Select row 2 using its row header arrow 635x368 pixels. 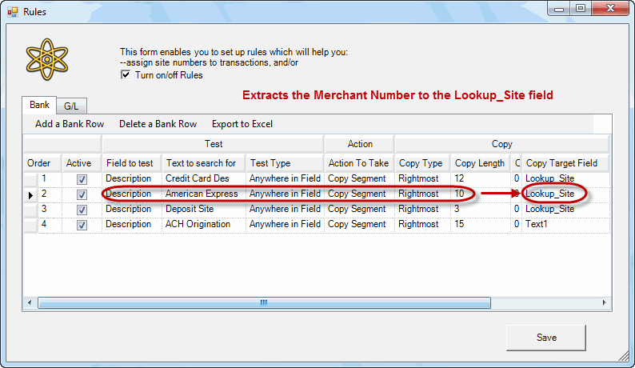pyautogui.click(x=30, y=194)
